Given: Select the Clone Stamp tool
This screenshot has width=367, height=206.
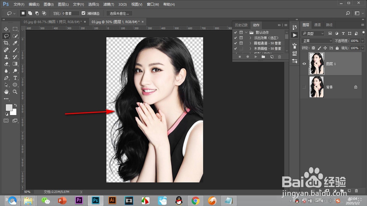Looking at the screenshot, I should tap(6, 57).
